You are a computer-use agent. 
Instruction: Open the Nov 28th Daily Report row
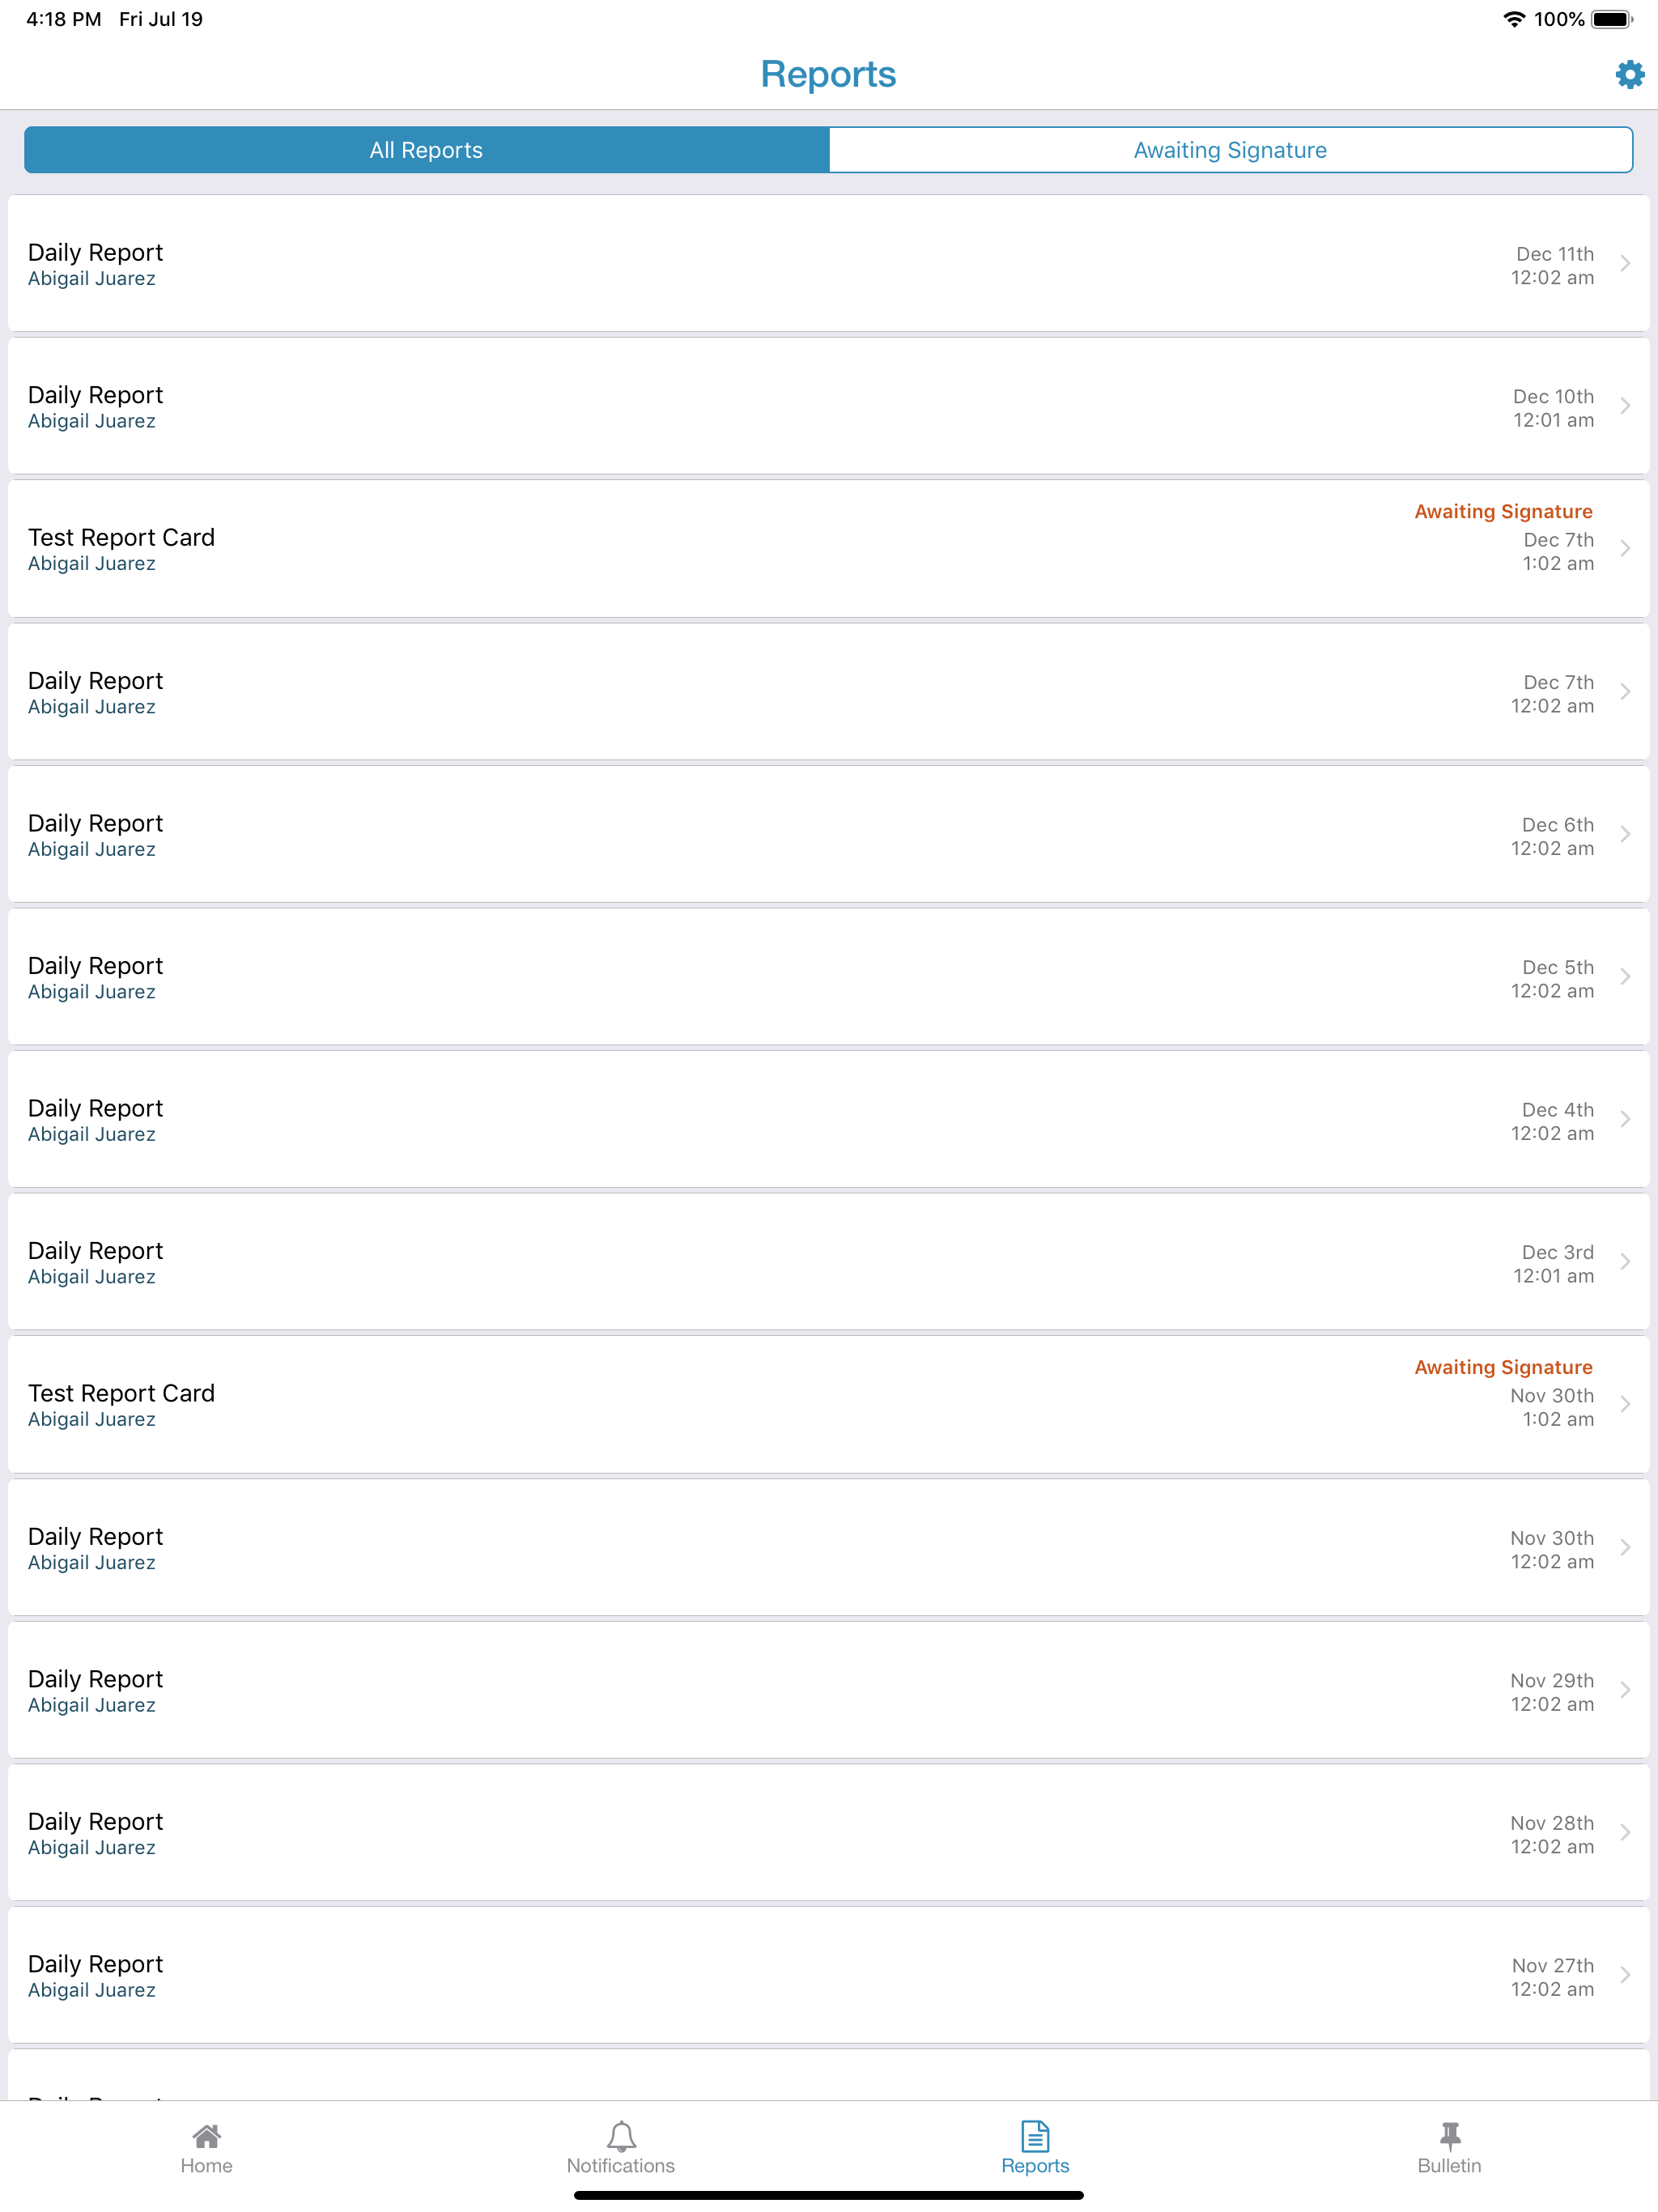point(829,1833)
